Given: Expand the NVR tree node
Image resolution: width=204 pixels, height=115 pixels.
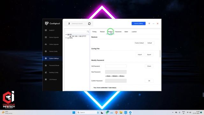Looking at the screenshot, I should [66, 38].
